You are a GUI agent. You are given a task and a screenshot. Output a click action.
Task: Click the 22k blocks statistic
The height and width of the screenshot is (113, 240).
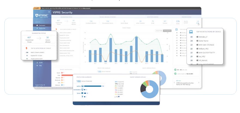click(x=178, y=22)
